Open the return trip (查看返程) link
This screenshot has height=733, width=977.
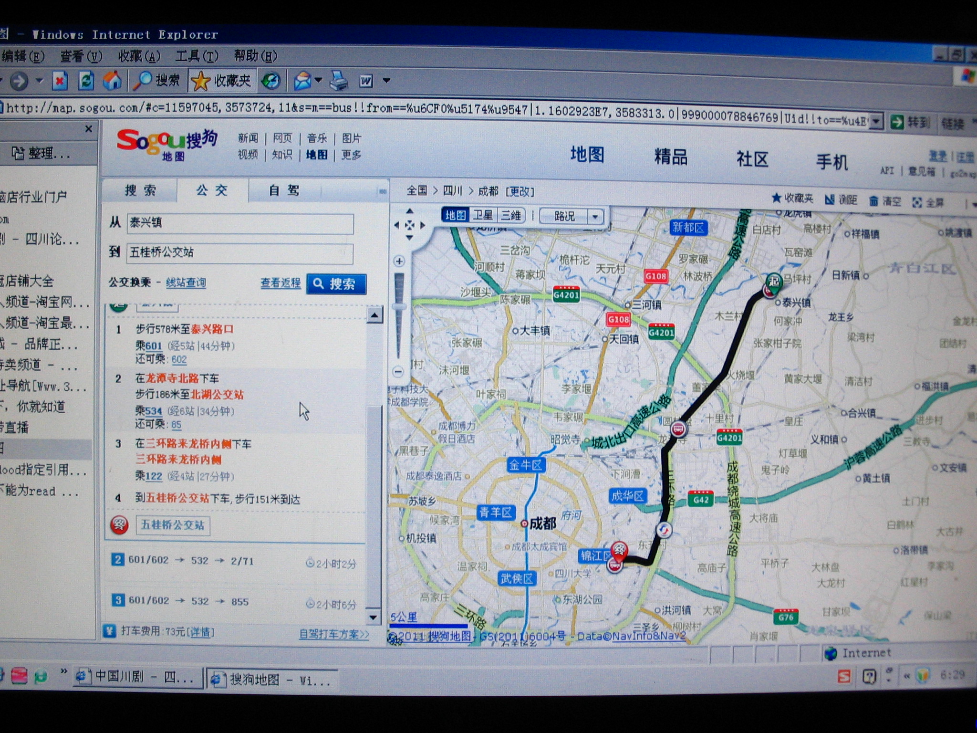[281, 283]
